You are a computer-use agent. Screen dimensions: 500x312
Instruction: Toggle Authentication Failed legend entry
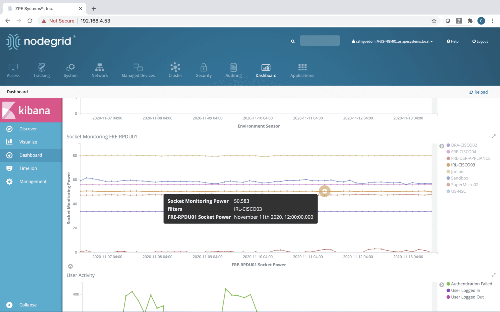coord(471,284)
